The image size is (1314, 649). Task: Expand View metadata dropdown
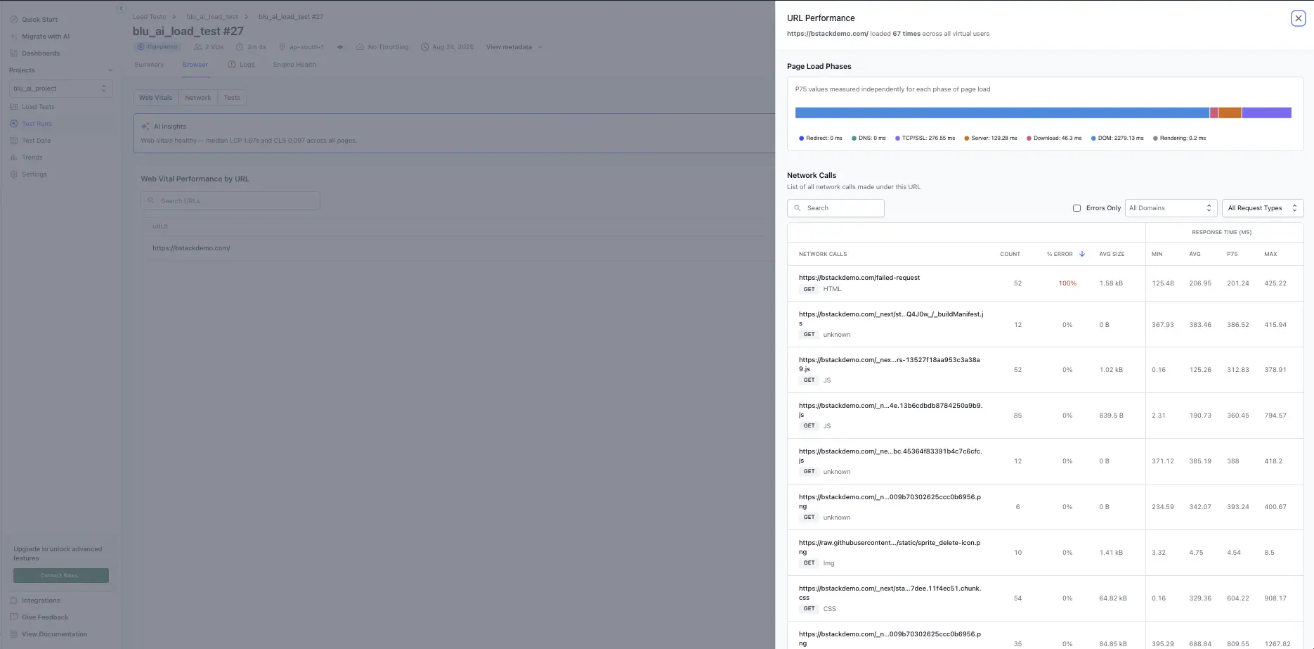click(x=514, y=47)
